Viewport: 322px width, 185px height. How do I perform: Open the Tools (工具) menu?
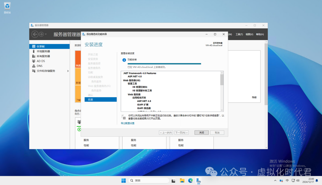[x=239, y=34]
